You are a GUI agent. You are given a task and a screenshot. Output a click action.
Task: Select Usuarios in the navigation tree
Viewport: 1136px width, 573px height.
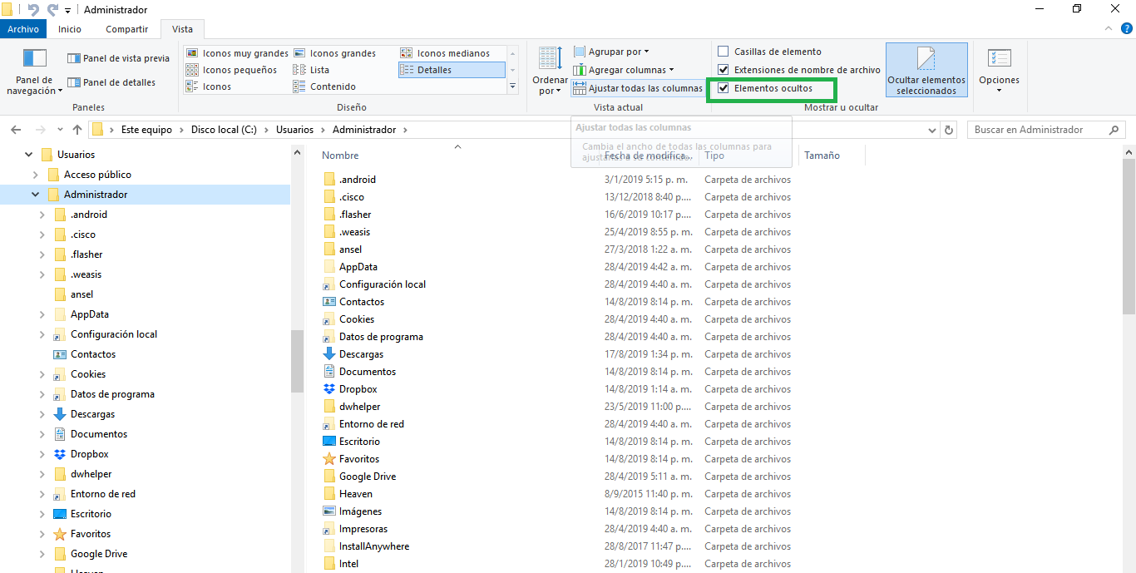[76, 155]
